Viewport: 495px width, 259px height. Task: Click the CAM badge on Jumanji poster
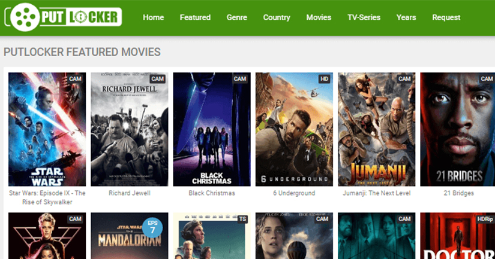(405, 79)
